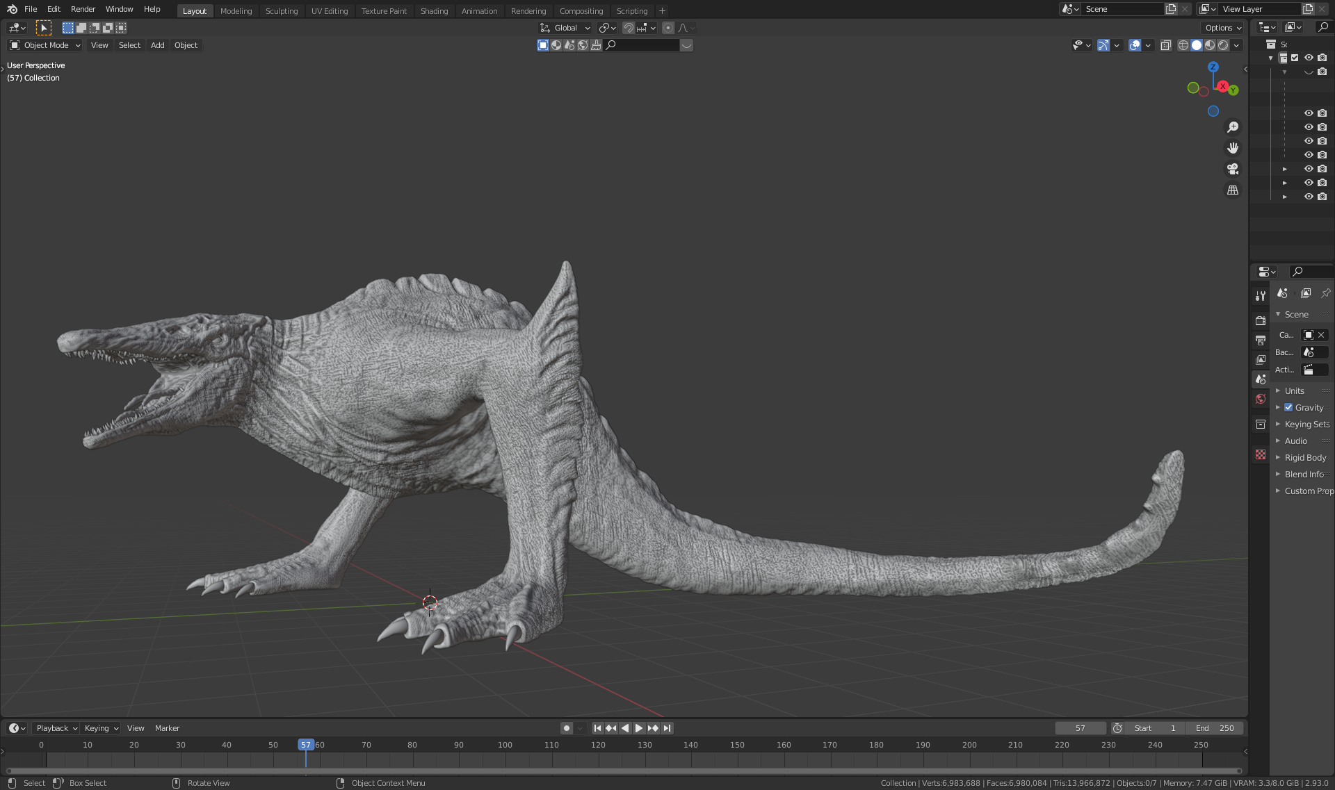Toggle auto keying record button
The width and height of the screenshot is (1335, 790).
(567, 728)
